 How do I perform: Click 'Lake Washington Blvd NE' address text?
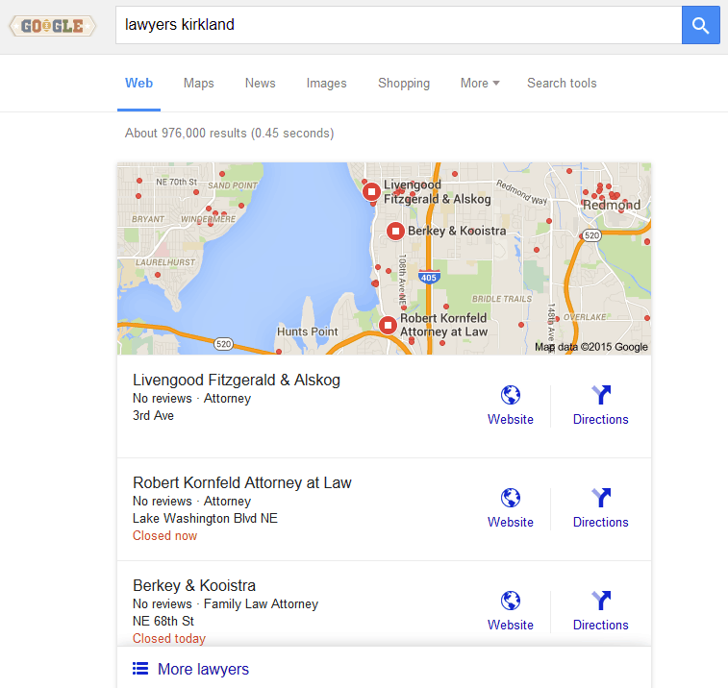[x=205, y=518]
